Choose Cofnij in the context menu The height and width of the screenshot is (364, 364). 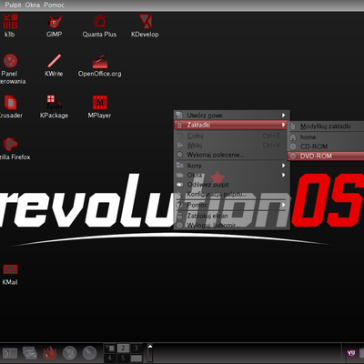[x=232, y=136]
